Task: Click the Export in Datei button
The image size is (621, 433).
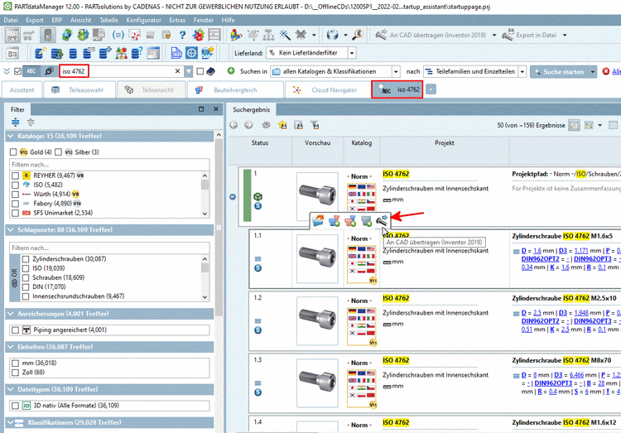Action: 530,36
